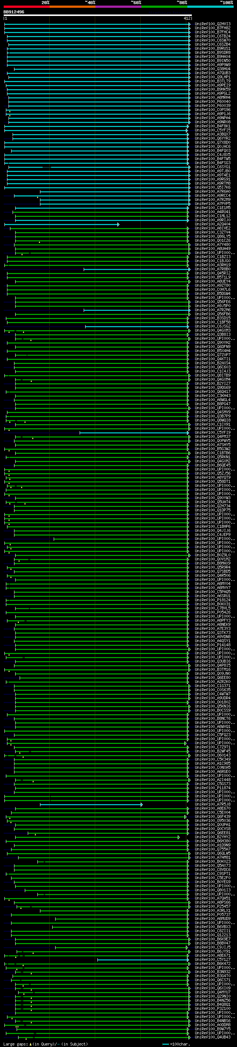Open hit UniRef100_B9RUS1
The height and width of the screenshot is (1047, 237).
click(213, 48)
